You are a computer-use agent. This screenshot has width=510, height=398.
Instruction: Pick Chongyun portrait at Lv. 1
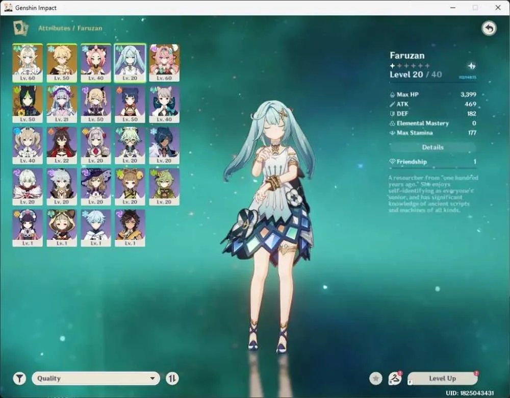tap(96, 229)
